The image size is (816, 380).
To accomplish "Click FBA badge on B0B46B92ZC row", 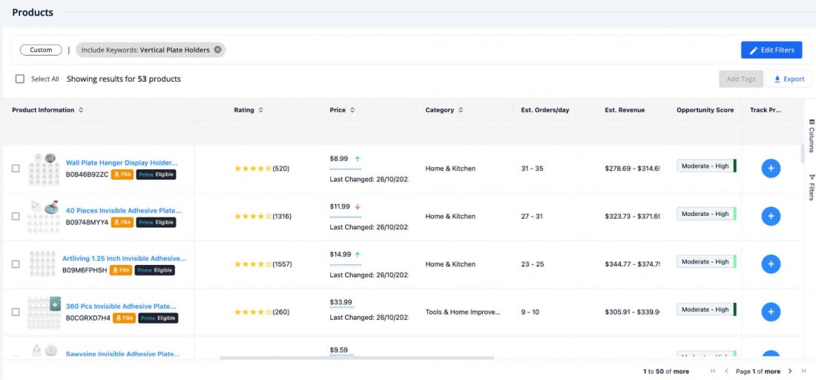I will click(122, 174).
